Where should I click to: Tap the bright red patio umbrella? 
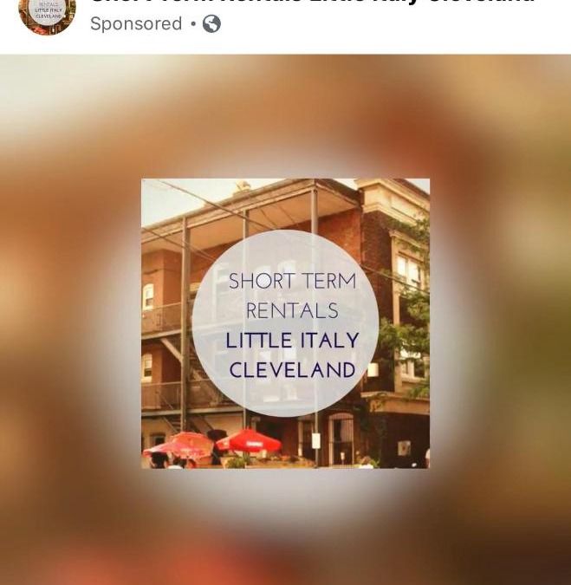tap(249, 440)
